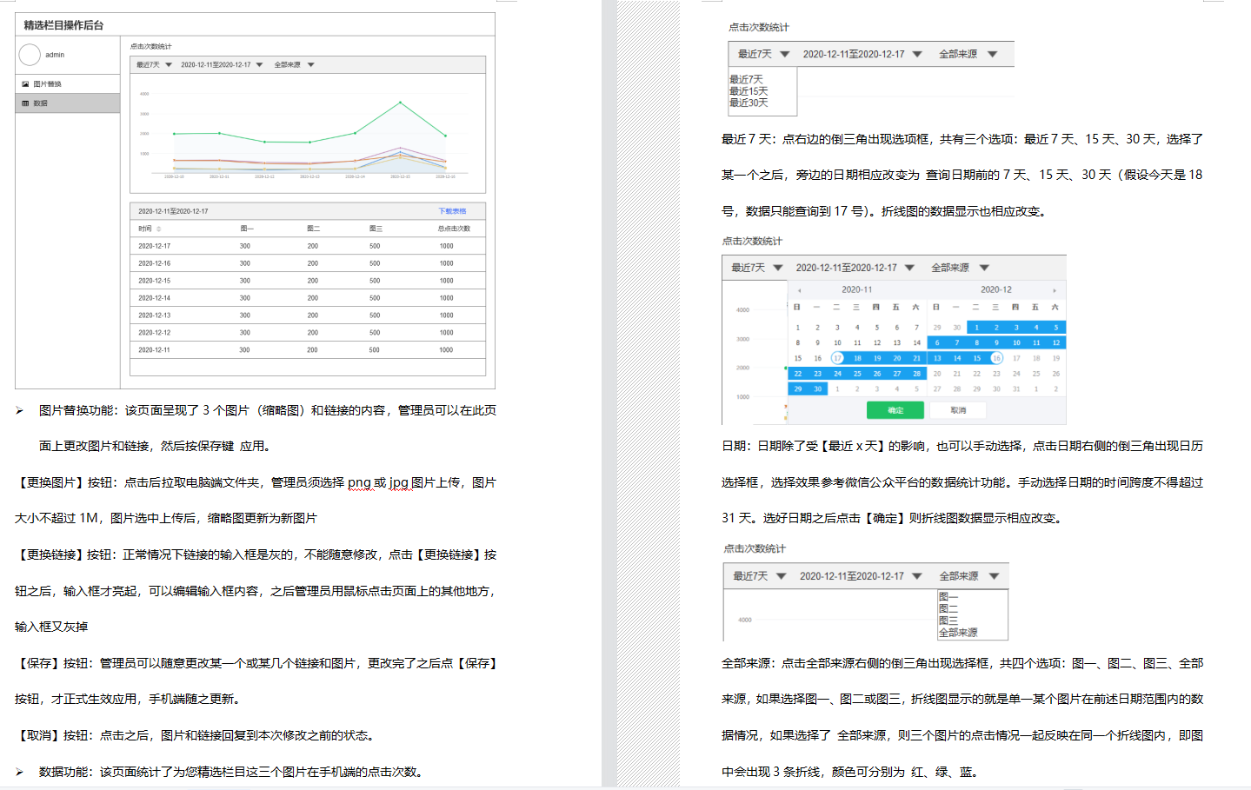The width and height of the screenshot is (1251, 790).
Task: Choose 图三 in the source option list
Action: coord(948,621)
